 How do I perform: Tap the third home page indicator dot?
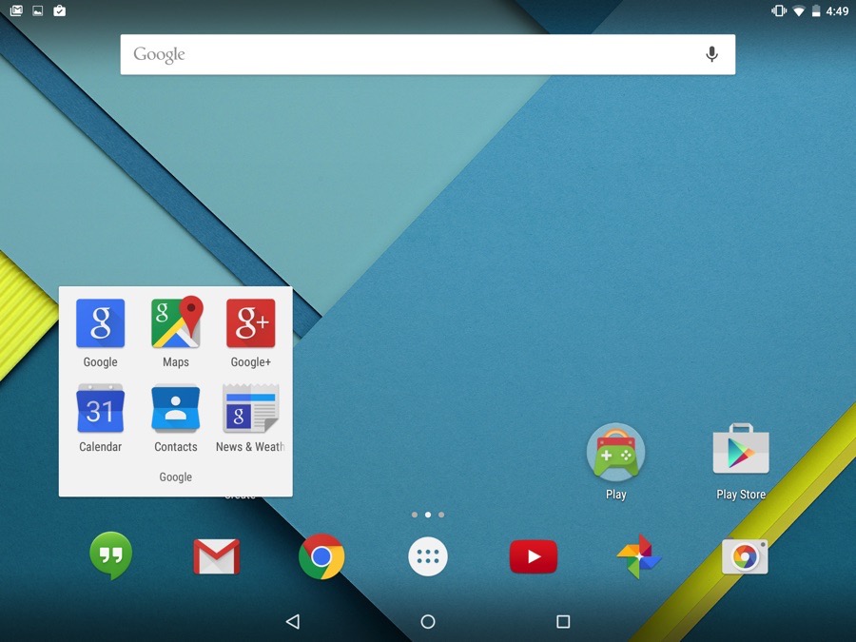point(441,515)
